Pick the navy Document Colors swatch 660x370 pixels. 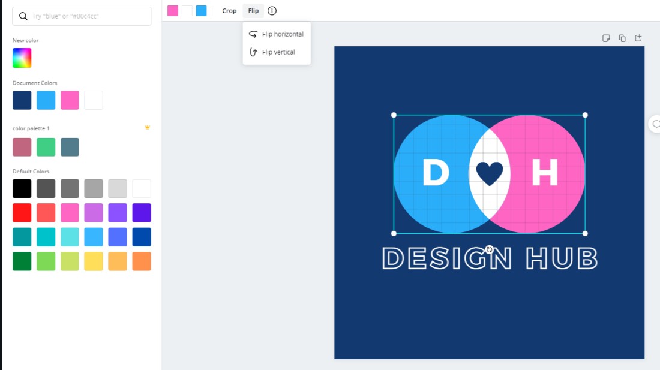coord(22,100)
